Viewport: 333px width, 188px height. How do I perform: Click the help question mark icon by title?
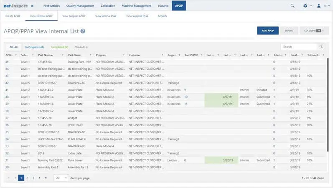pos(83,31)
